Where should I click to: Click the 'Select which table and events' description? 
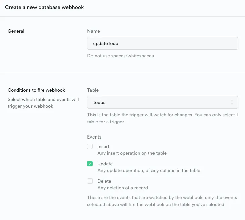43,103
